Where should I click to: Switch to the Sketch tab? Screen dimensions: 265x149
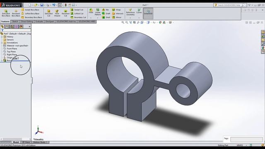coord(15,22)
